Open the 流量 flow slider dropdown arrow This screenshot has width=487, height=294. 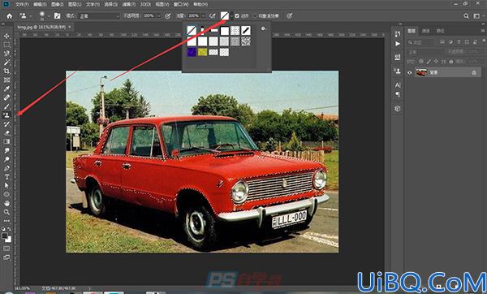point(204,16)
